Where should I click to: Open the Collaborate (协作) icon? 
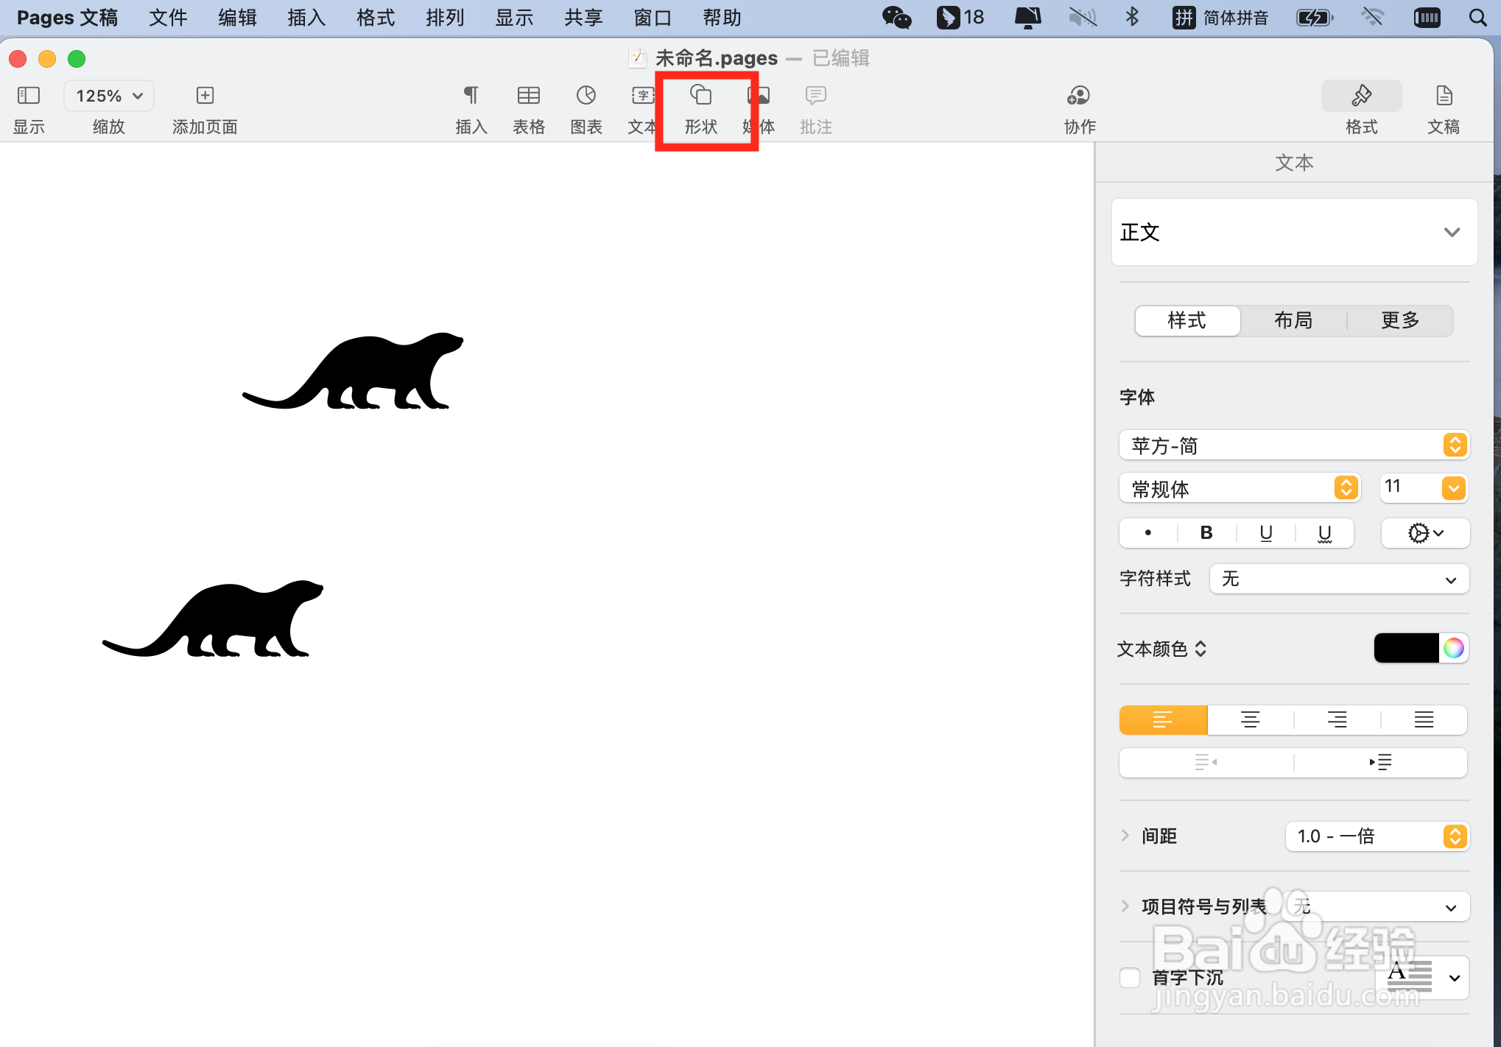(x=1079, y=96)
